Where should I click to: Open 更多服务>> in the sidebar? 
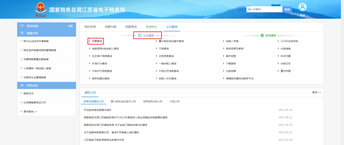tap(30, 112)
